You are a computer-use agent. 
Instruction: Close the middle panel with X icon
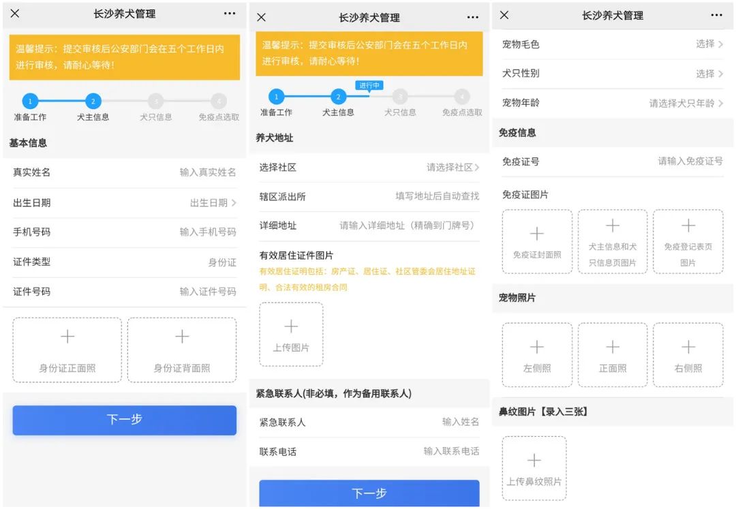coord(262,17)
